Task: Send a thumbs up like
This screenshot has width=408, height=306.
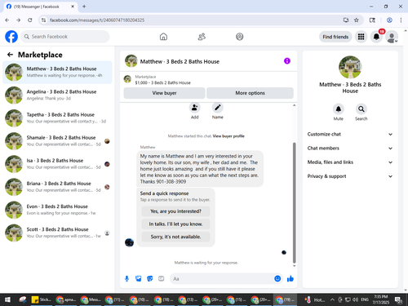Action: [290, 278]
